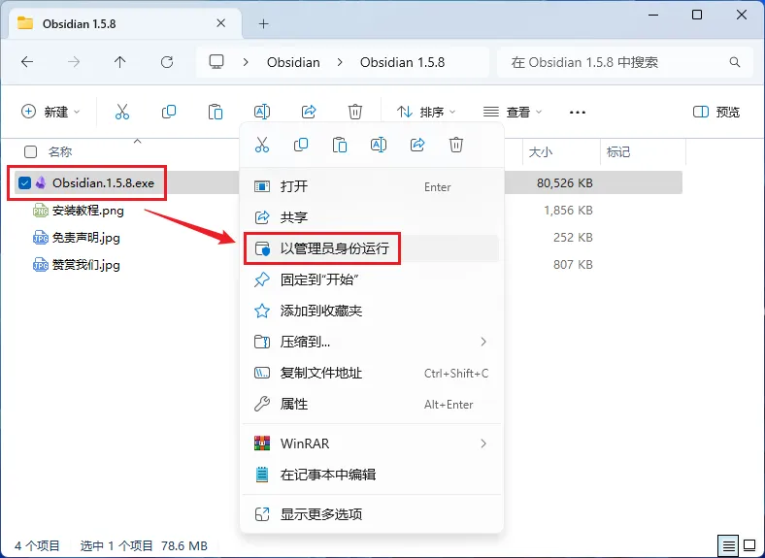The width and height of the screenshot is (765, 558).
Task: Open a new tab with the plus button
Action: pyautogui.click(x=263, y=23)
